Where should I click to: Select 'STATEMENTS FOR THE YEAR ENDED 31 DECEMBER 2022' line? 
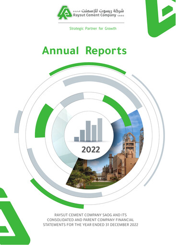91,225
